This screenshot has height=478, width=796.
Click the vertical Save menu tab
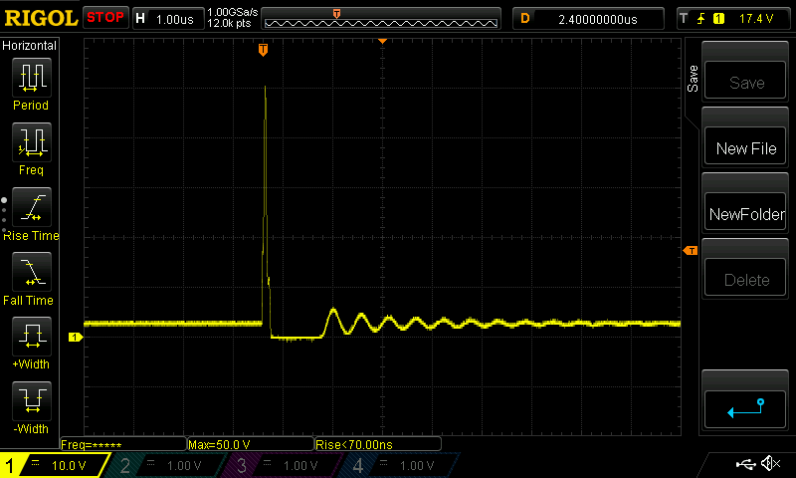point(693,79)
